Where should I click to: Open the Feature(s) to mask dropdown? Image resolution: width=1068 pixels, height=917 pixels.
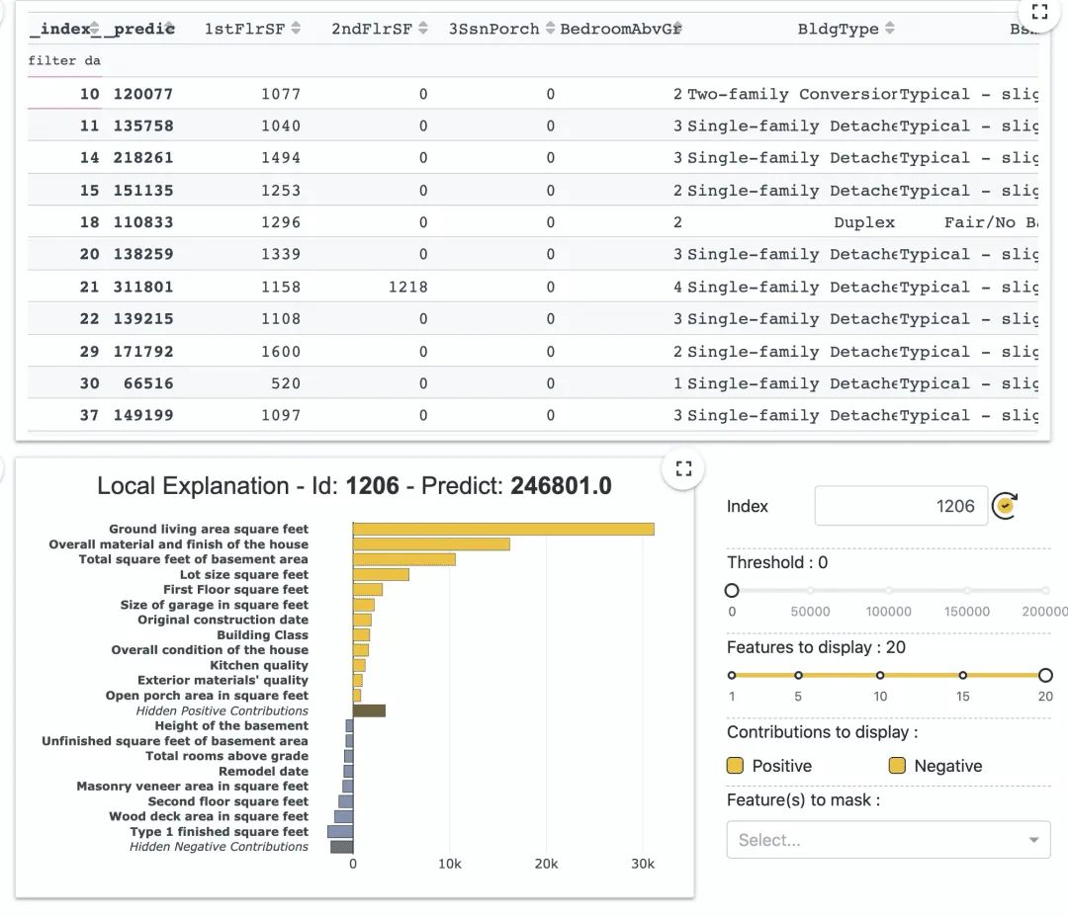click(888, 839)
